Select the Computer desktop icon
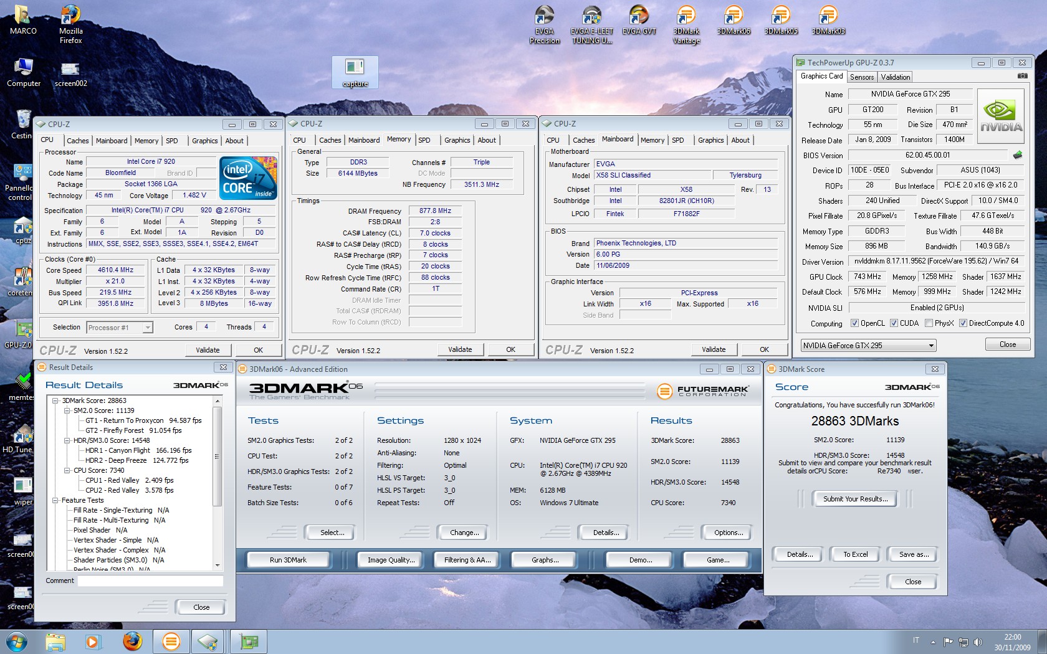 [x=23, y=72]
